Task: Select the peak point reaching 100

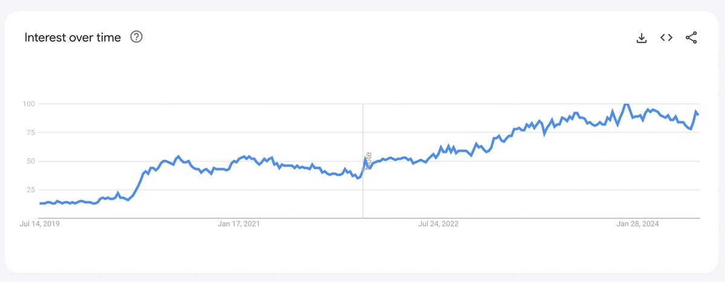Action: click(x=626, y=104)
